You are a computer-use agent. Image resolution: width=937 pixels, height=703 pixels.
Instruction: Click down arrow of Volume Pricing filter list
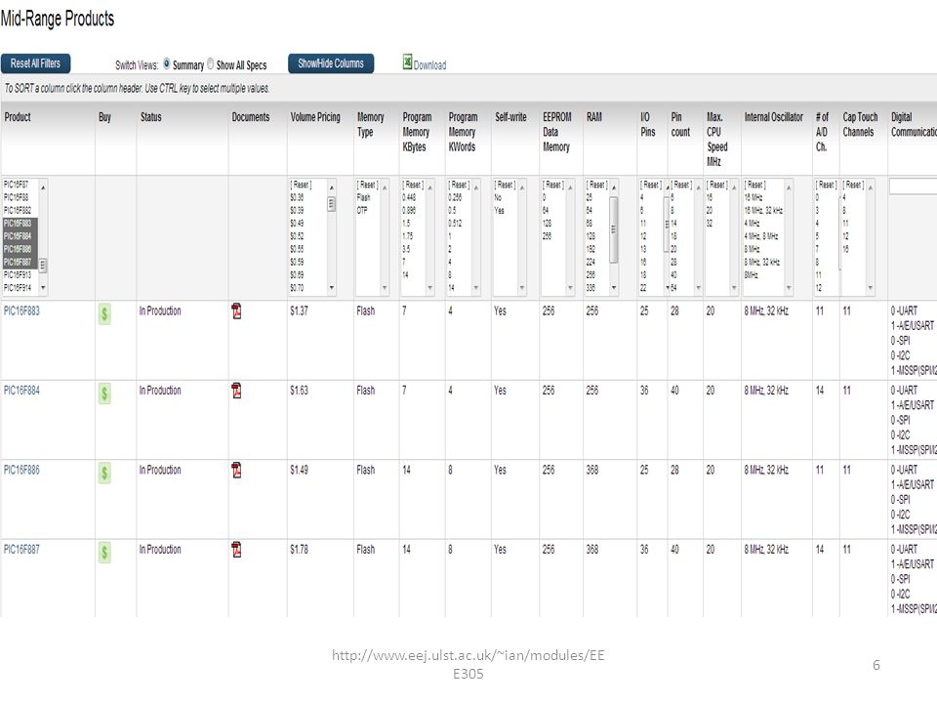point(332,288)
